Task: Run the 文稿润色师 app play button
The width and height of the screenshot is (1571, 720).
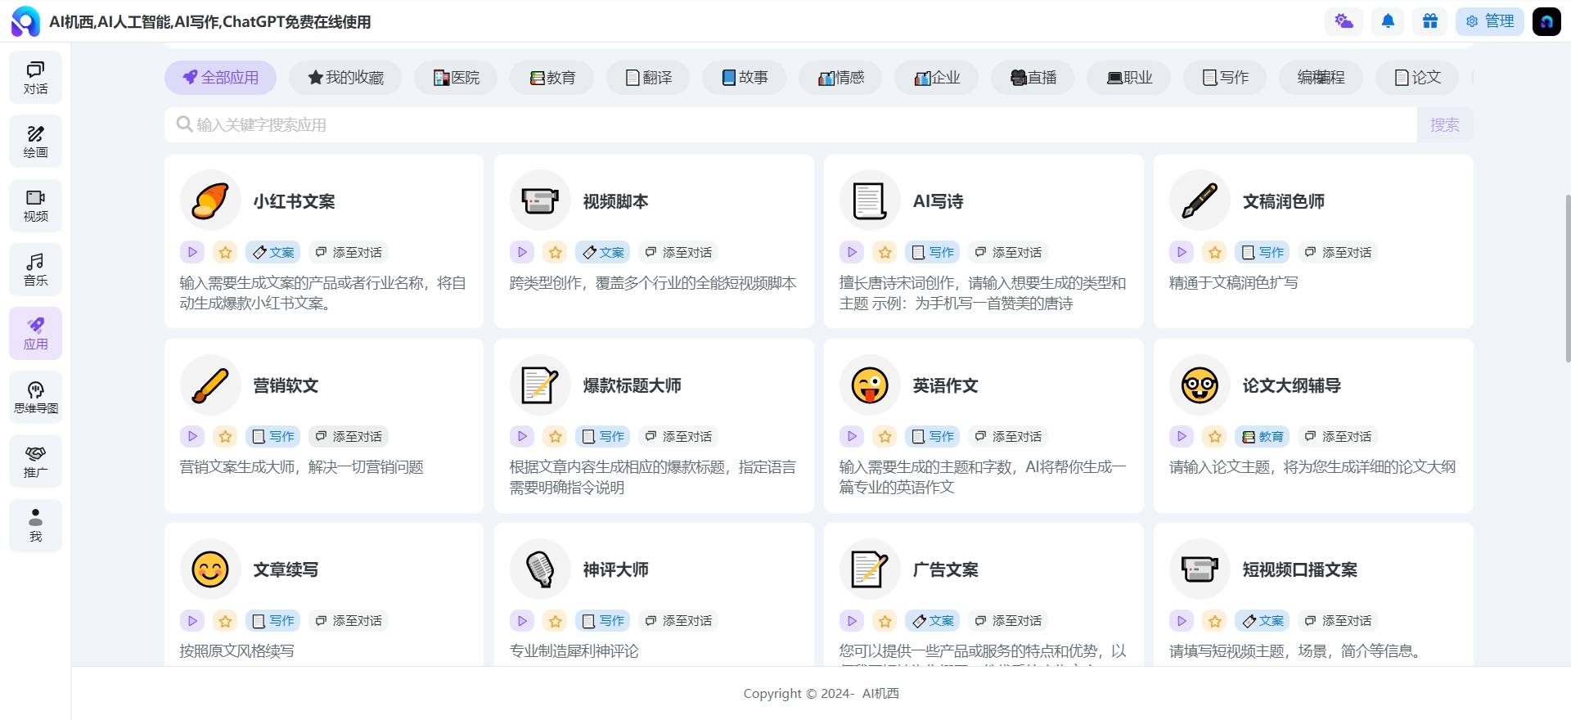Action: click(x=1181, y=253)
